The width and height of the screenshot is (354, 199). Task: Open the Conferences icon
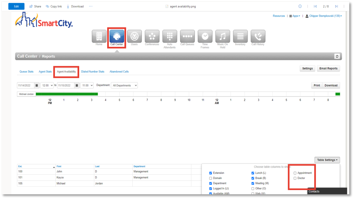[152, 37]
